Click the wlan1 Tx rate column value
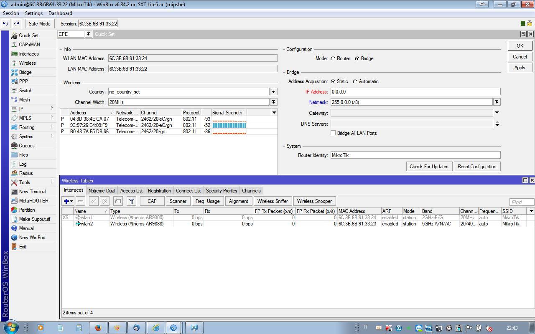Image resolution: width=535 pixels, height=334 pixels. 195,217
